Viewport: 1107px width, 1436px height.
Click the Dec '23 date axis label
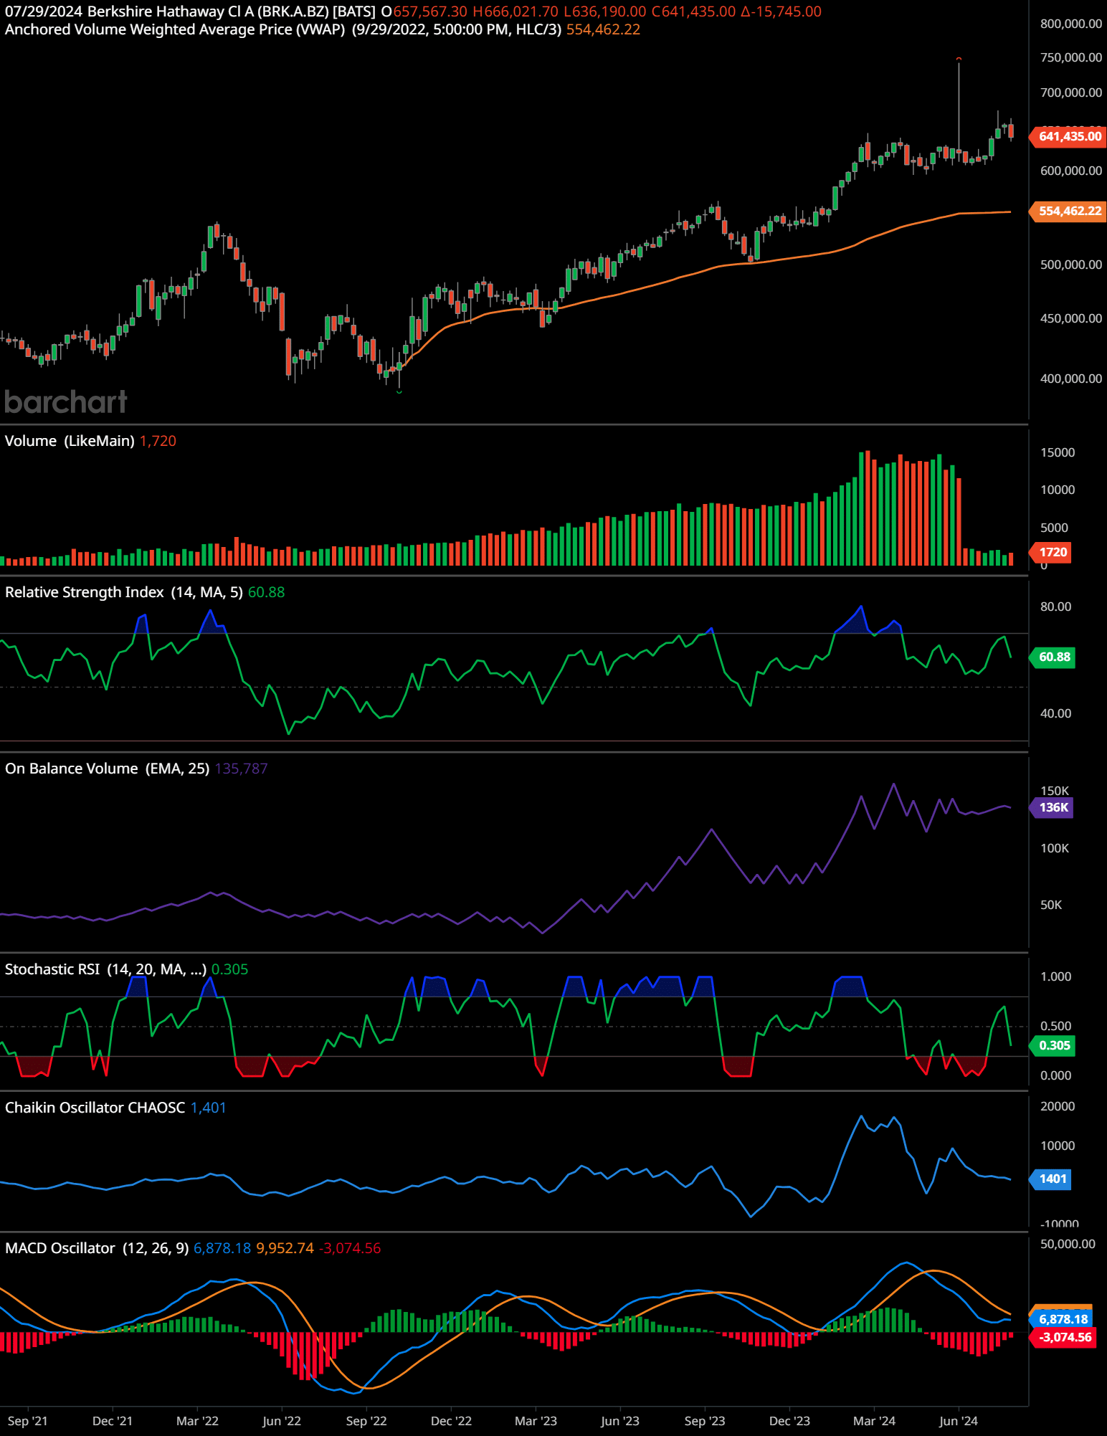pyautogui.click(x=789, y=1421)
